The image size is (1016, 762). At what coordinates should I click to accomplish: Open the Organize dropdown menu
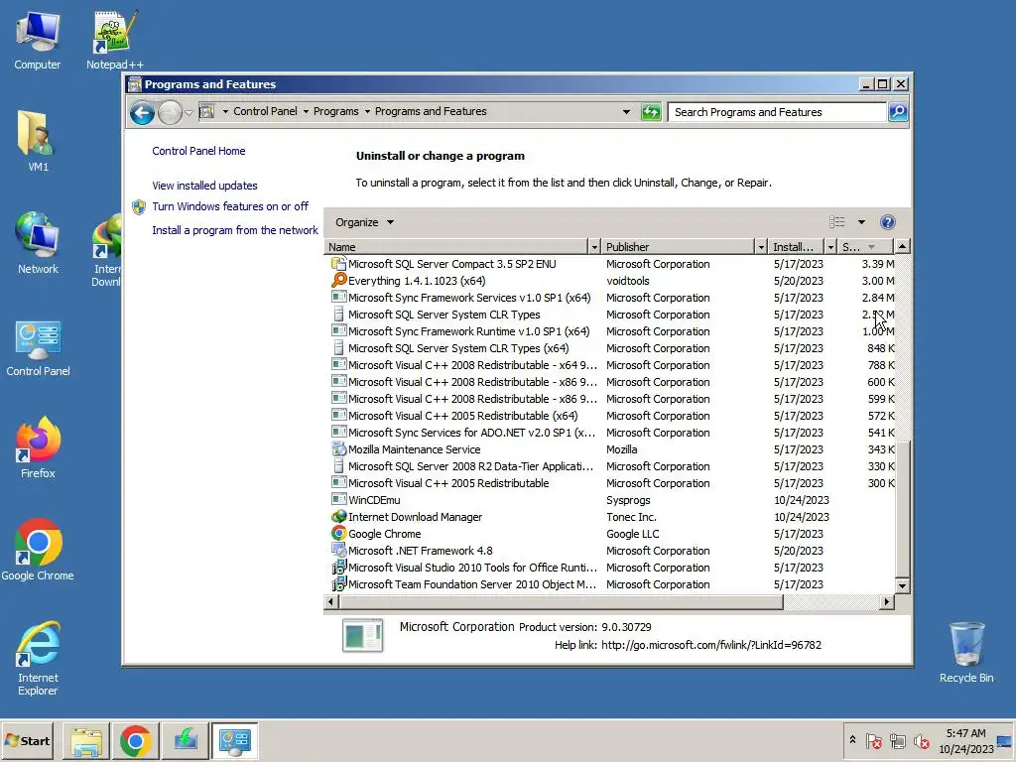click(x=364, y=222)
